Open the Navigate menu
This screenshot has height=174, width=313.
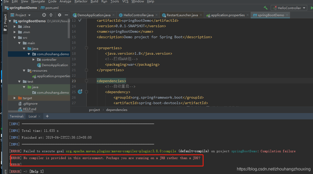click(x=38, y=1)
